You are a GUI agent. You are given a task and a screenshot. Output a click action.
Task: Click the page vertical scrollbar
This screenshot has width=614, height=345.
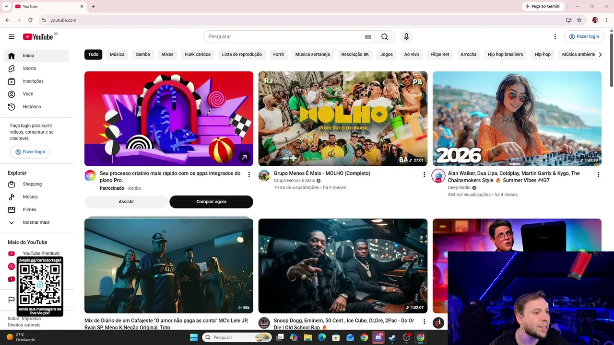point(612,60)
